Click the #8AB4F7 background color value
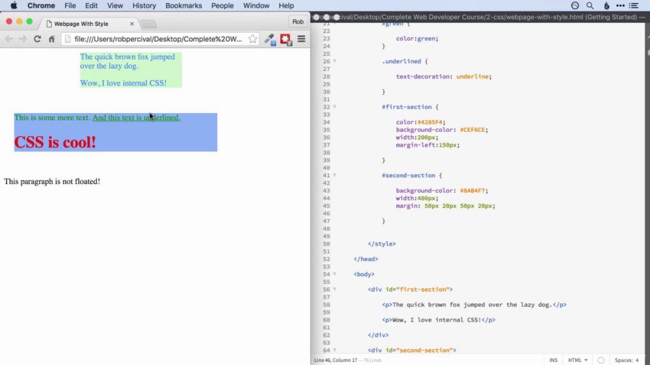 [x=472, y=190]
